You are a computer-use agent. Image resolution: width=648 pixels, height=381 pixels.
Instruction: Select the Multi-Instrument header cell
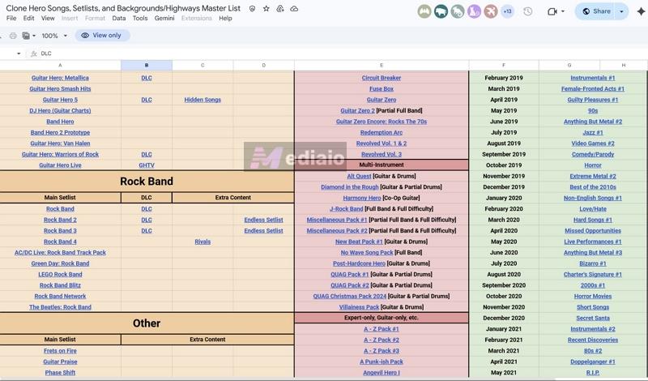pyautogui.click(x=382, y=165)
